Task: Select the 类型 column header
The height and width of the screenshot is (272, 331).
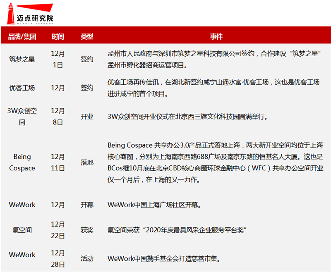Action: pyautogui.click(x=86, y=36)
